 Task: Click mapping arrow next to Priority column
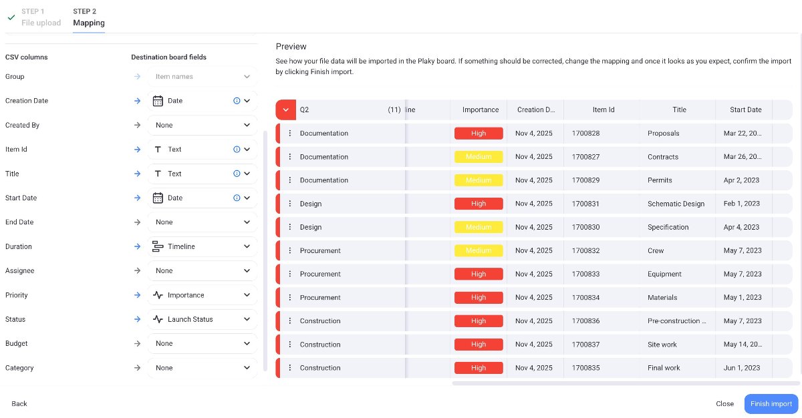[x=137, y=295]
